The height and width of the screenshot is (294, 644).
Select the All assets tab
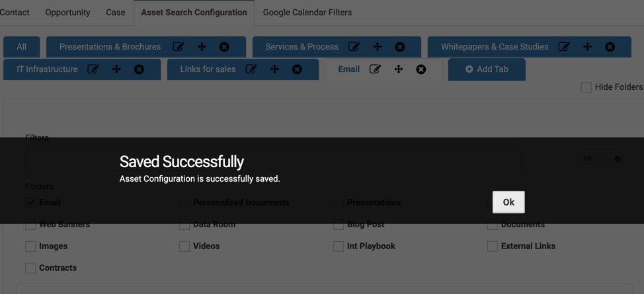(x=22, y=47)
